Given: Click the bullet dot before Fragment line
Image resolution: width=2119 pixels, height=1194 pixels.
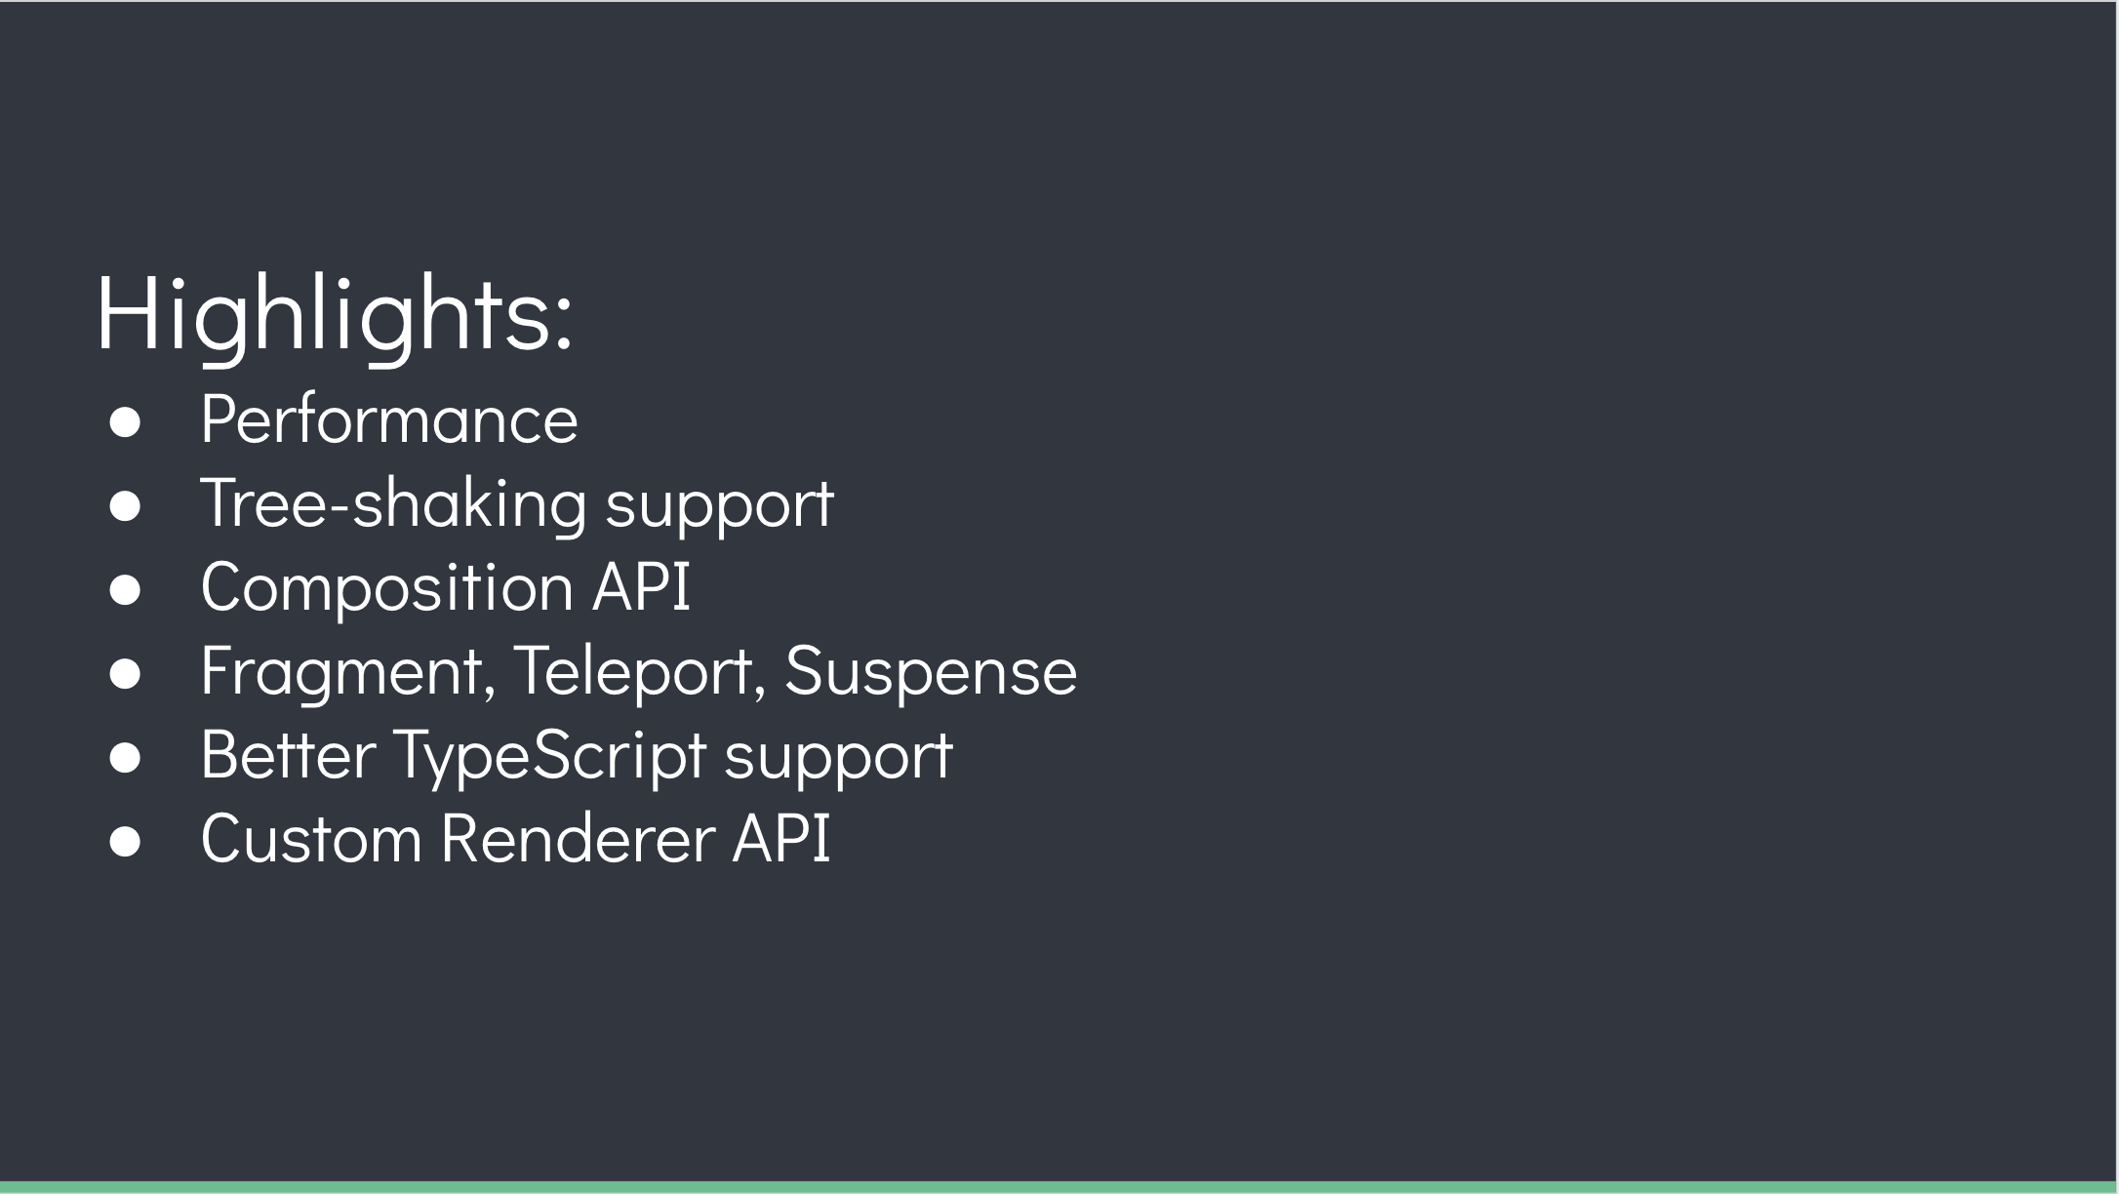Looking at the screenshot, I should [x=126, y=674].
